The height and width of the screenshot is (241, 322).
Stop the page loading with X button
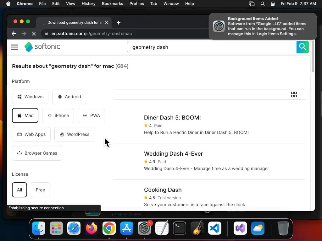34,34
